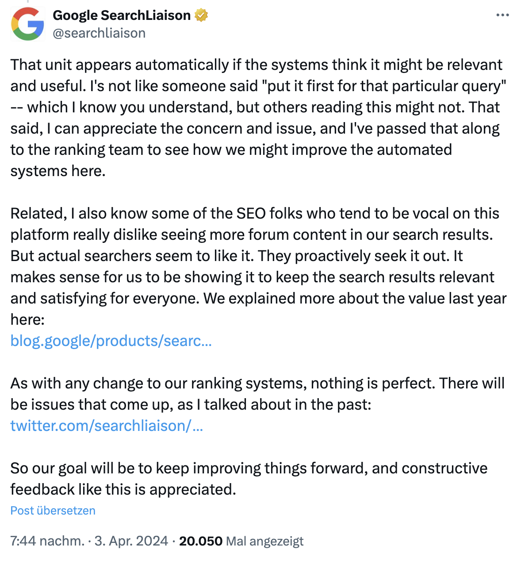The width and height of the screenshot is (521, 561).
Task: Click the ellipsis icon in the top-right corner
Action: 502,15
